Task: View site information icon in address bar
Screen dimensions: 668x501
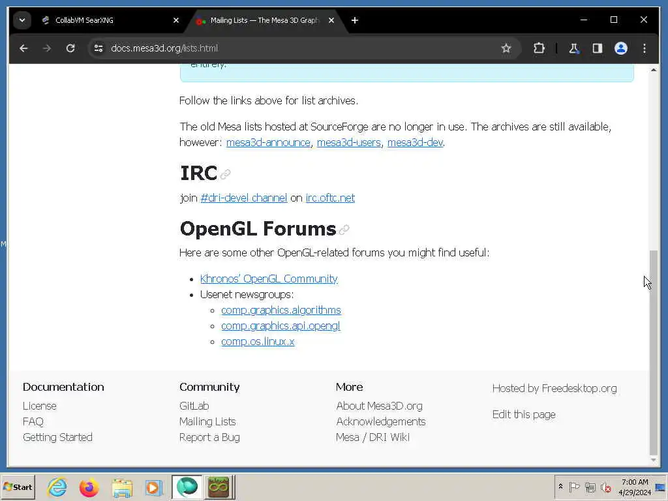Action: [x=99, y=48]
